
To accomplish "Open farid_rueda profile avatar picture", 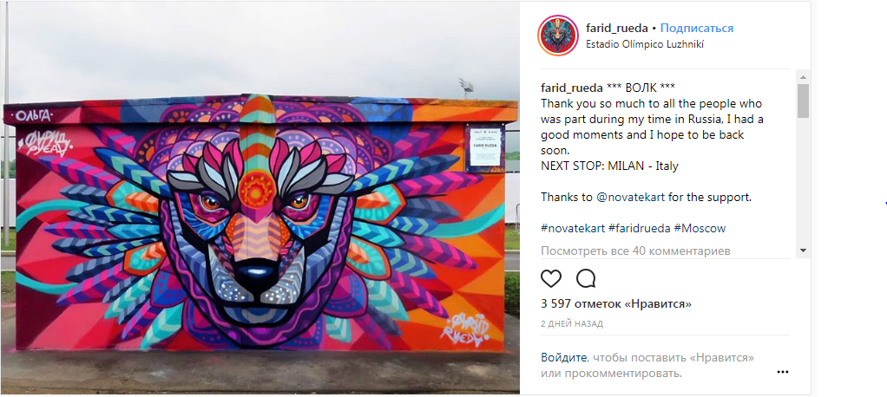I will pyautogui.click(x=557, y=36).
